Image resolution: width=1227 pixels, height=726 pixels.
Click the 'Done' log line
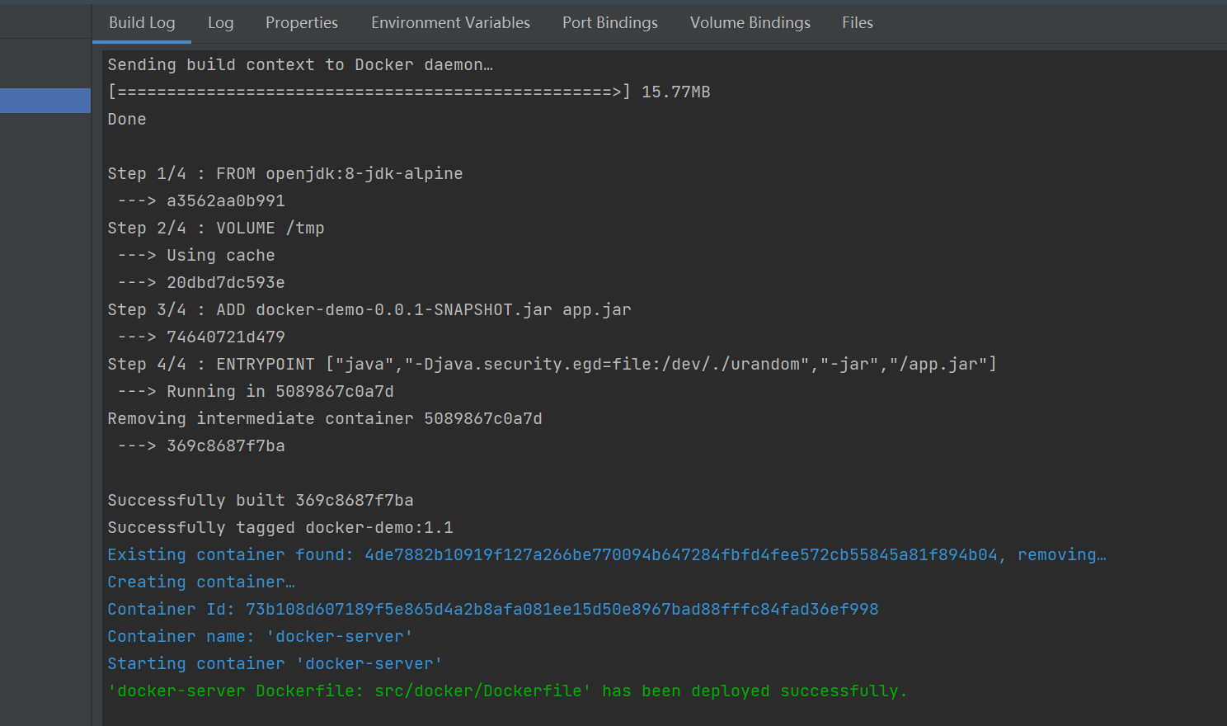[x=127, y=119]
